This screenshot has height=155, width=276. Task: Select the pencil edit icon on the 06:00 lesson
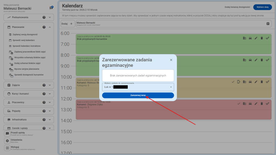[x=256, y=38]
